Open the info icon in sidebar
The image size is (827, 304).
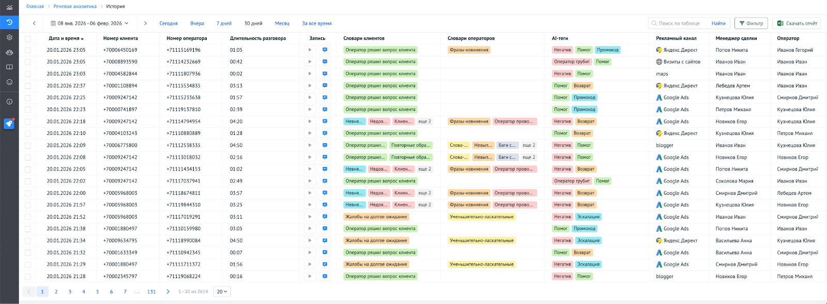[x=9, y=102]
